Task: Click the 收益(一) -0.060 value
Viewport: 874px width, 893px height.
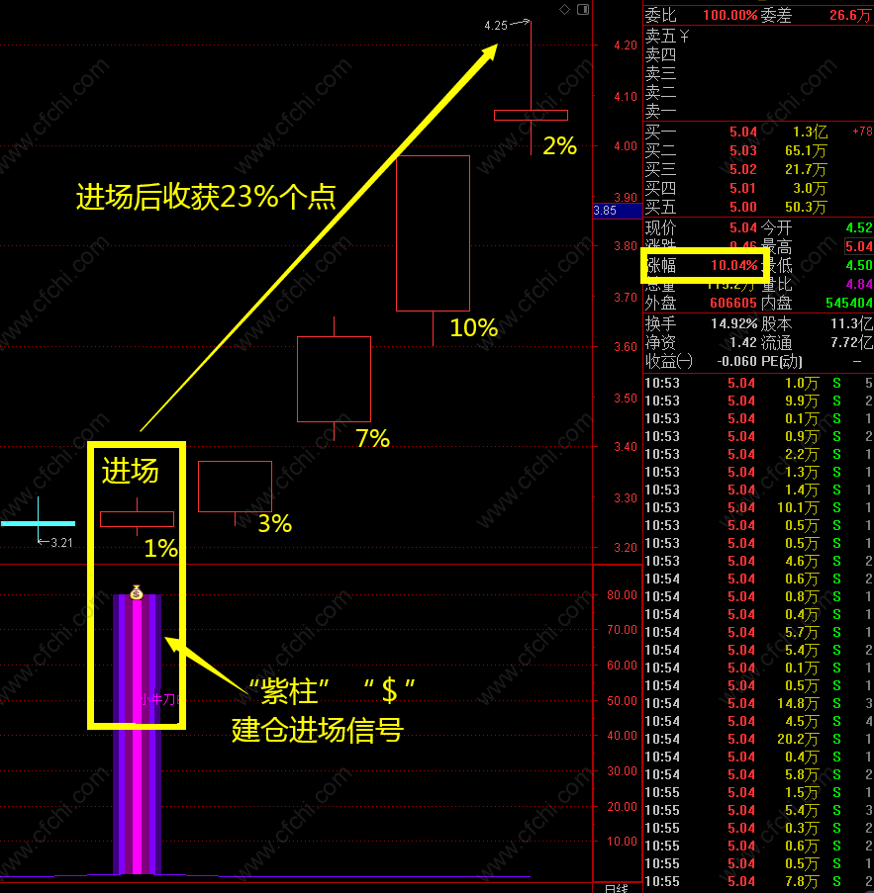Action: pyautogui.click(x=736, y=362)
